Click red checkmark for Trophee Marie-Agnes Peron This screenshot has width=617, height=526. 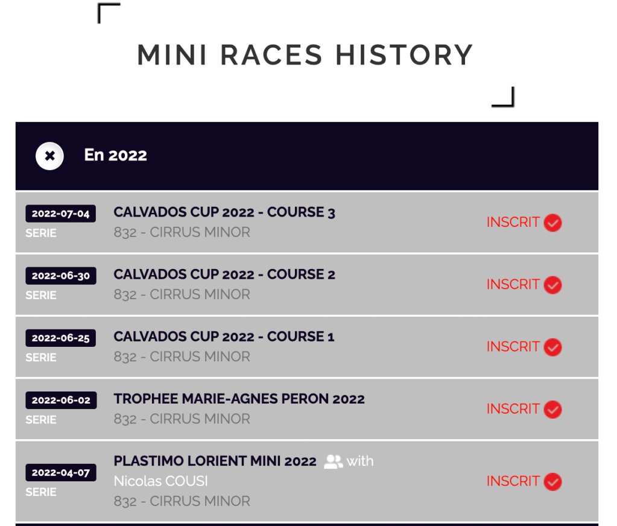552,409
